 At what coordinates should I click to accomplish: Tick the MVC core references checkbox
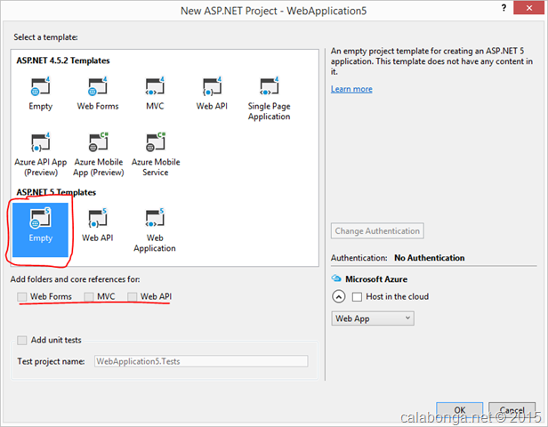[89, 296]
